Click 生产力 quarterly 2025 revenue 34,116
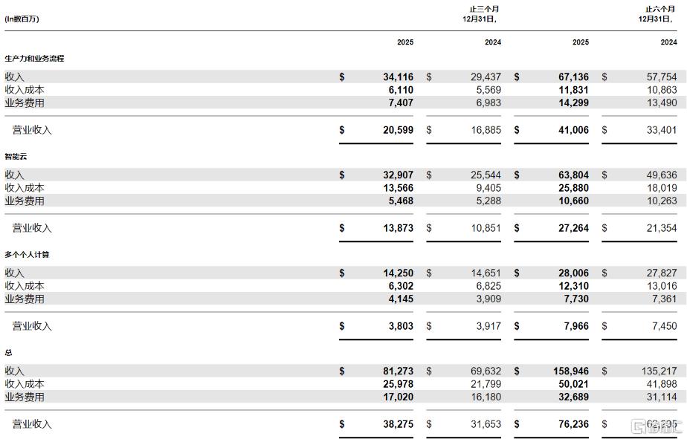Screen dimensions: 687x439 click(x=398, y=77)
